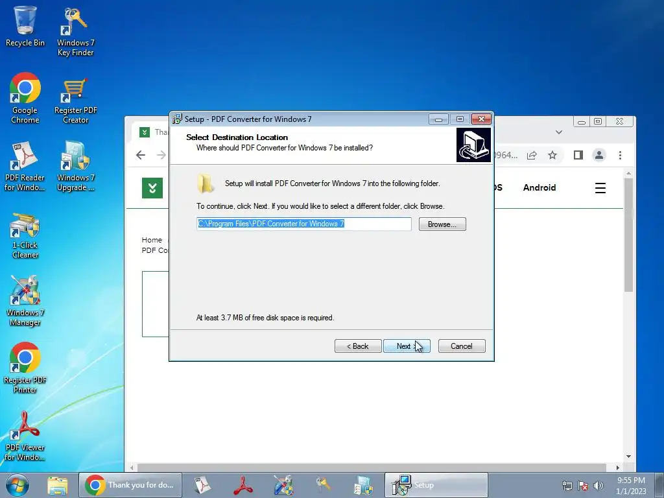Click Chrome's share page icon
Screen dimensions: 664x498
pos(532,155)
